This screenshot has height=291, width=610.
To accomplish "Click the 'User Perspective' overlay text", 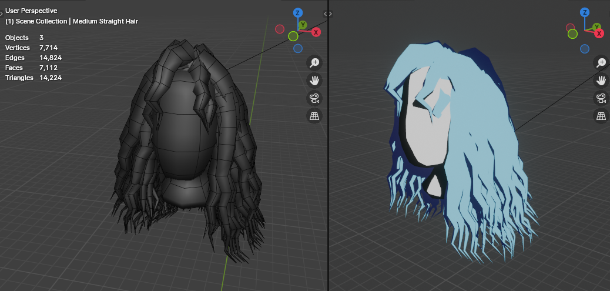I will point(31,11).
